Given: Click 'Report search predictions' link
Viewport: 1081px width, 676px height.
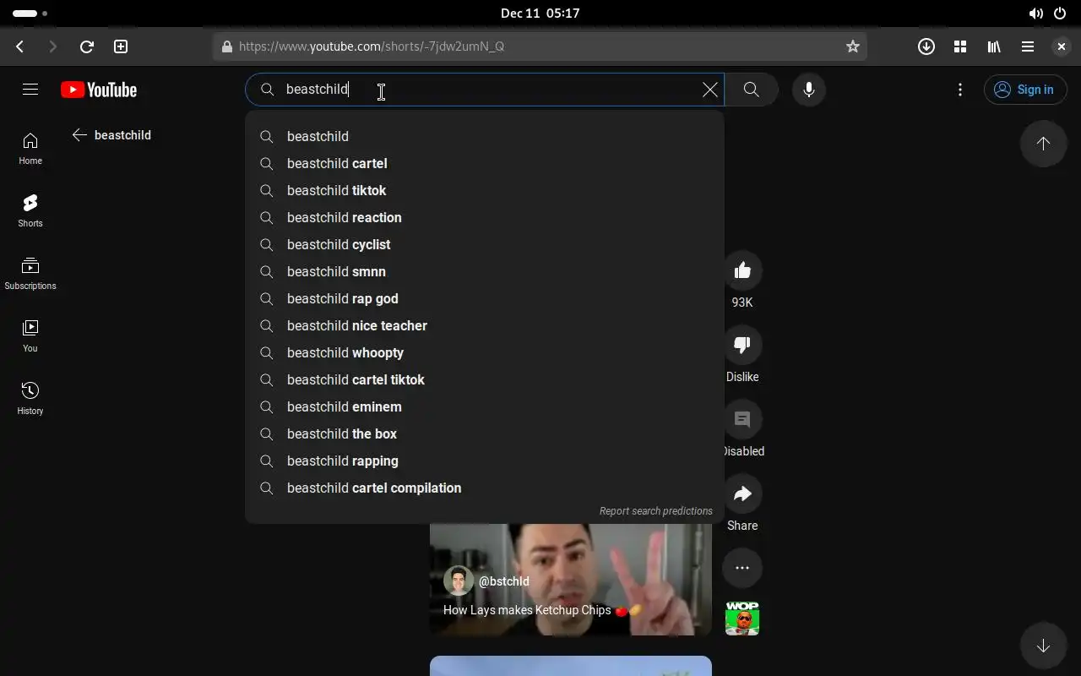Looking at the screenshot, I should pos(656,511).
